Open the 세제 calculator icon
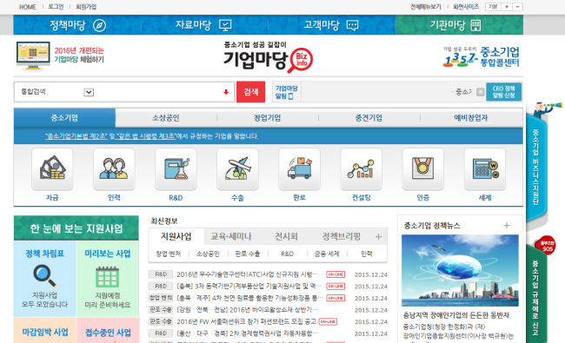The image size is (565, 343). point(485,168)
